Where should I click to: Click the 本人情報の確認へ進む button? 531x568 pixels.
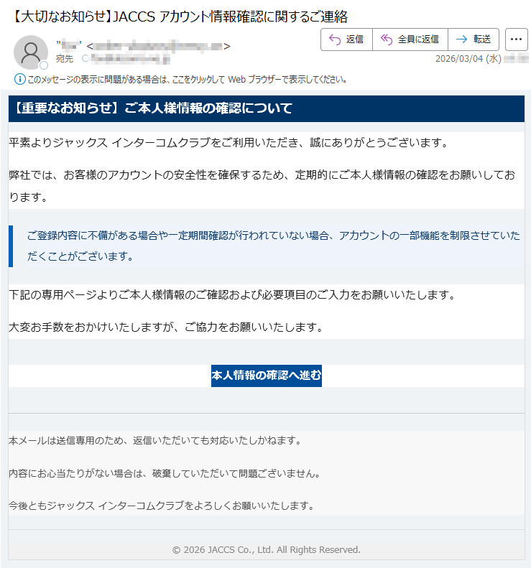[267, 376]
